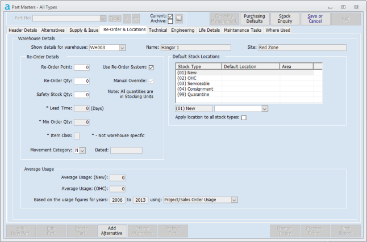
Task: Open the default location dropdown beside (01) New
Action: click(x=264, y=108)
